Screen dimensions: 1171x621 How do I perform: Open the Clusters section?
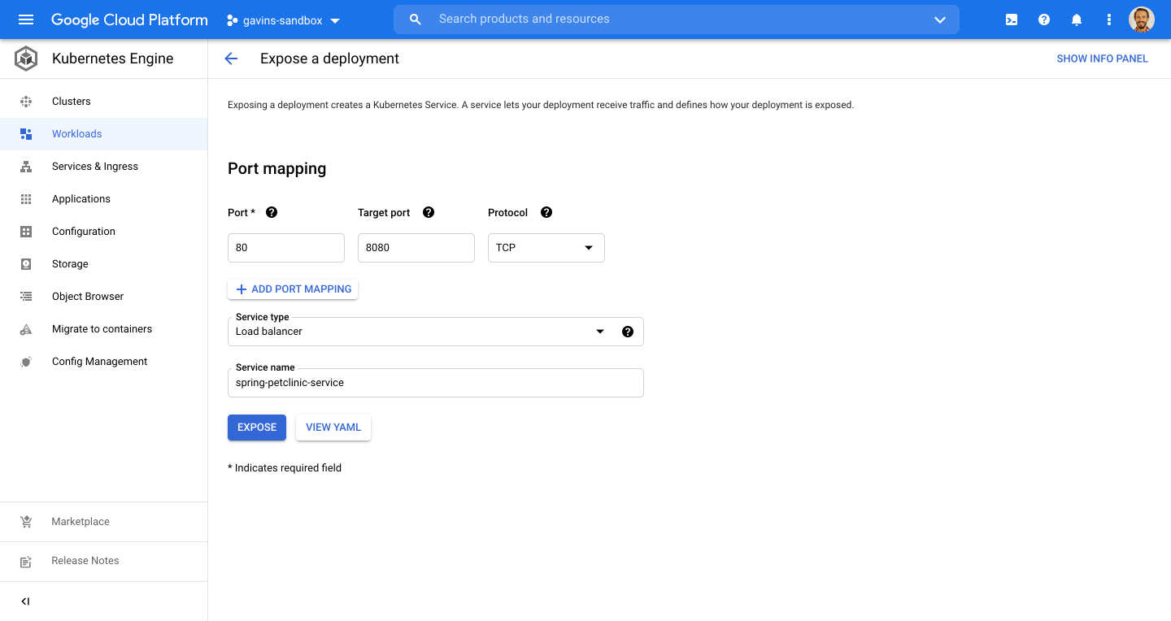pyautogui.click(x=71, y=101)
